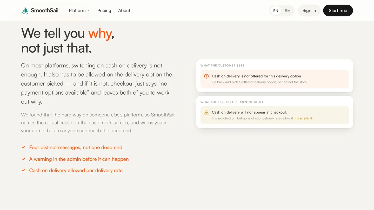Screen dimensions: 374x210
Task: Click the red alert circle icon
Action: click(206, 76)
